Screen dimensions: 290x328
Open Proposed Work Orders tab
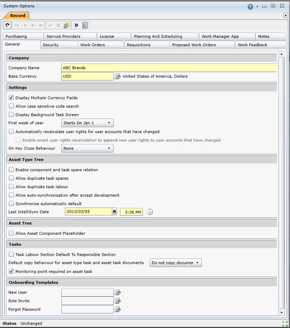tap(202, 45)
